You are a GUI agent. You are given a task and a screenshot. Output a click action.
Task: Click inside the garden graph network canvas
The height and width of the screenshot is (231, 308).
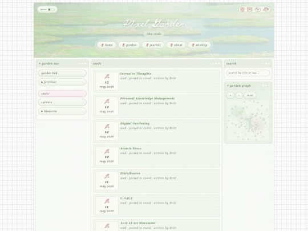point(248,120)
